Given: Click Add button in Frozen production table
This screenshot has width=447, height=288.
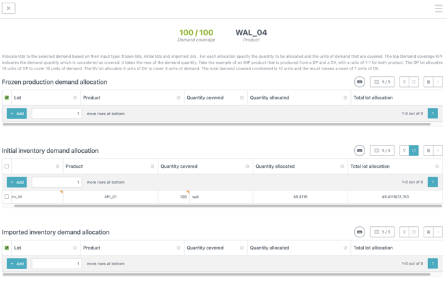Looking at the screenshot, I should click(17, 113).
